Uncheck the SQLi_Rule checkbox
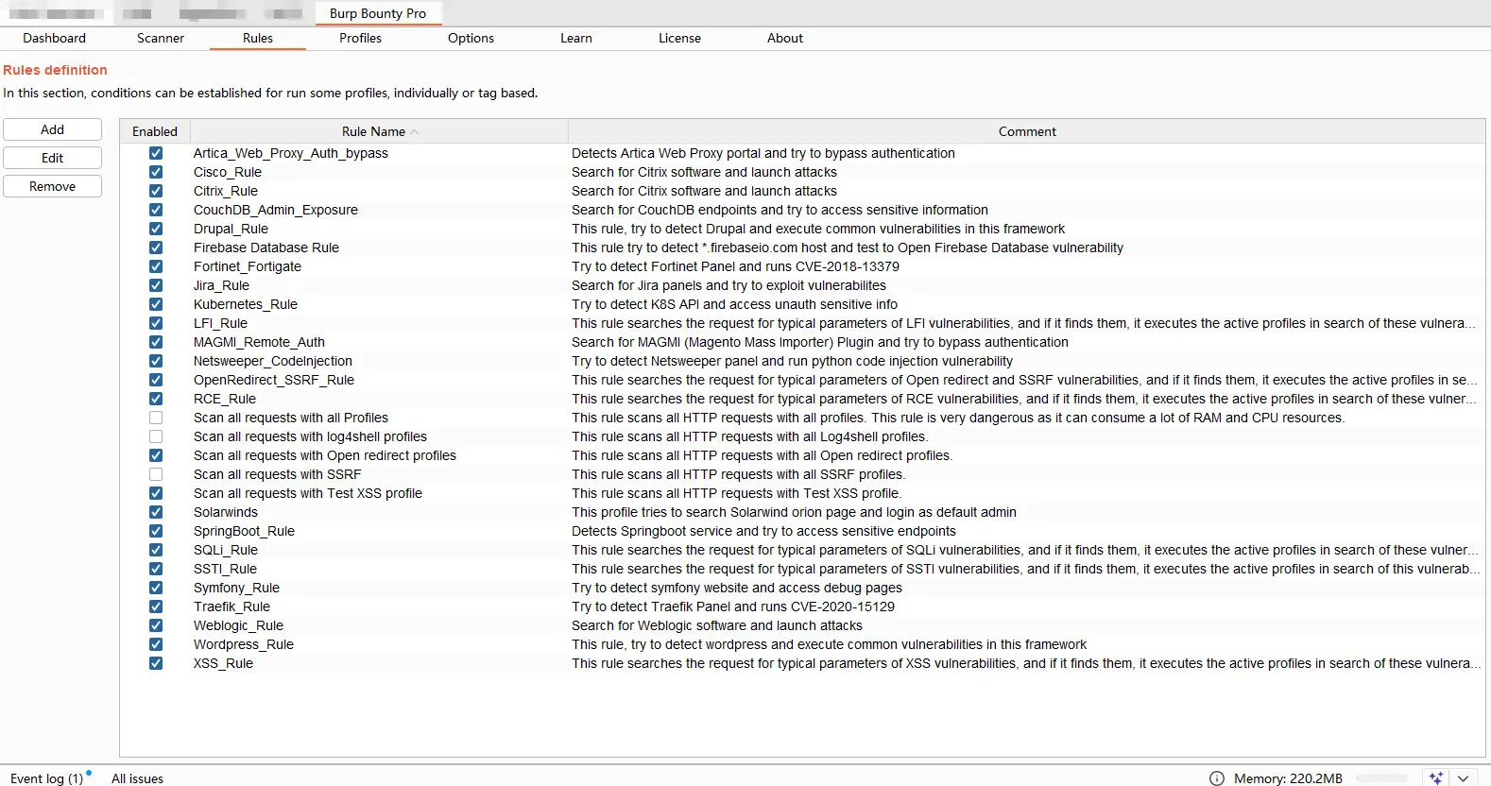Image resolution: width=1491 pixels, height=786 pixels. 156,550
